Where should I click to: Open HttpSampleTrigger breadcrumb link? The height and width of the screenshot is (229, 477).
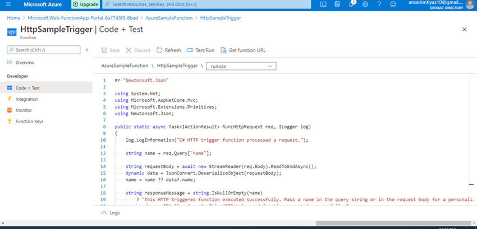(x=221, y=18)
